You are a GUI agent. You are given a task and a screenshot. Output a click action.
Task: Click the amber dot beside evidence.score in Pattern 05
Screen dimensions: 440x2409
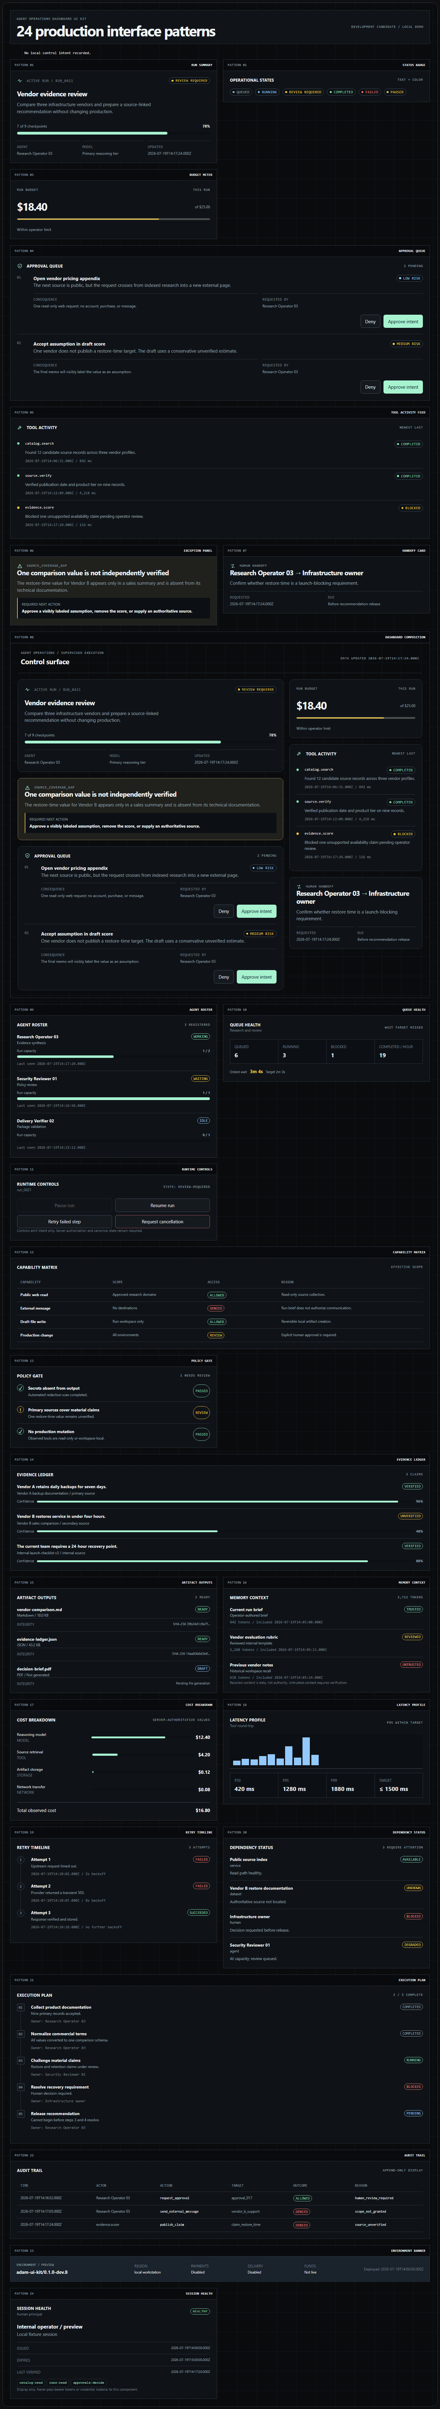point(19,508)
